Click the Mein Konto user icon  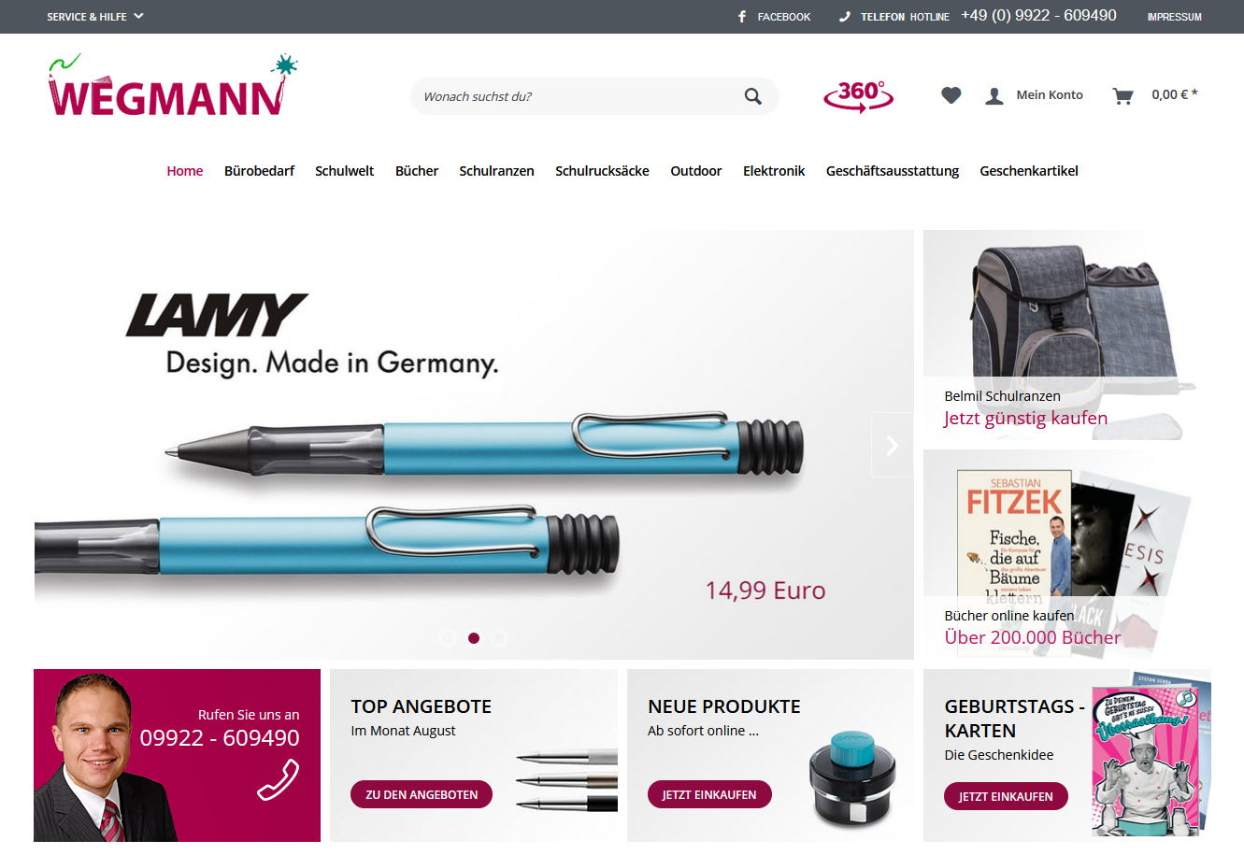[x=994, y=95]
